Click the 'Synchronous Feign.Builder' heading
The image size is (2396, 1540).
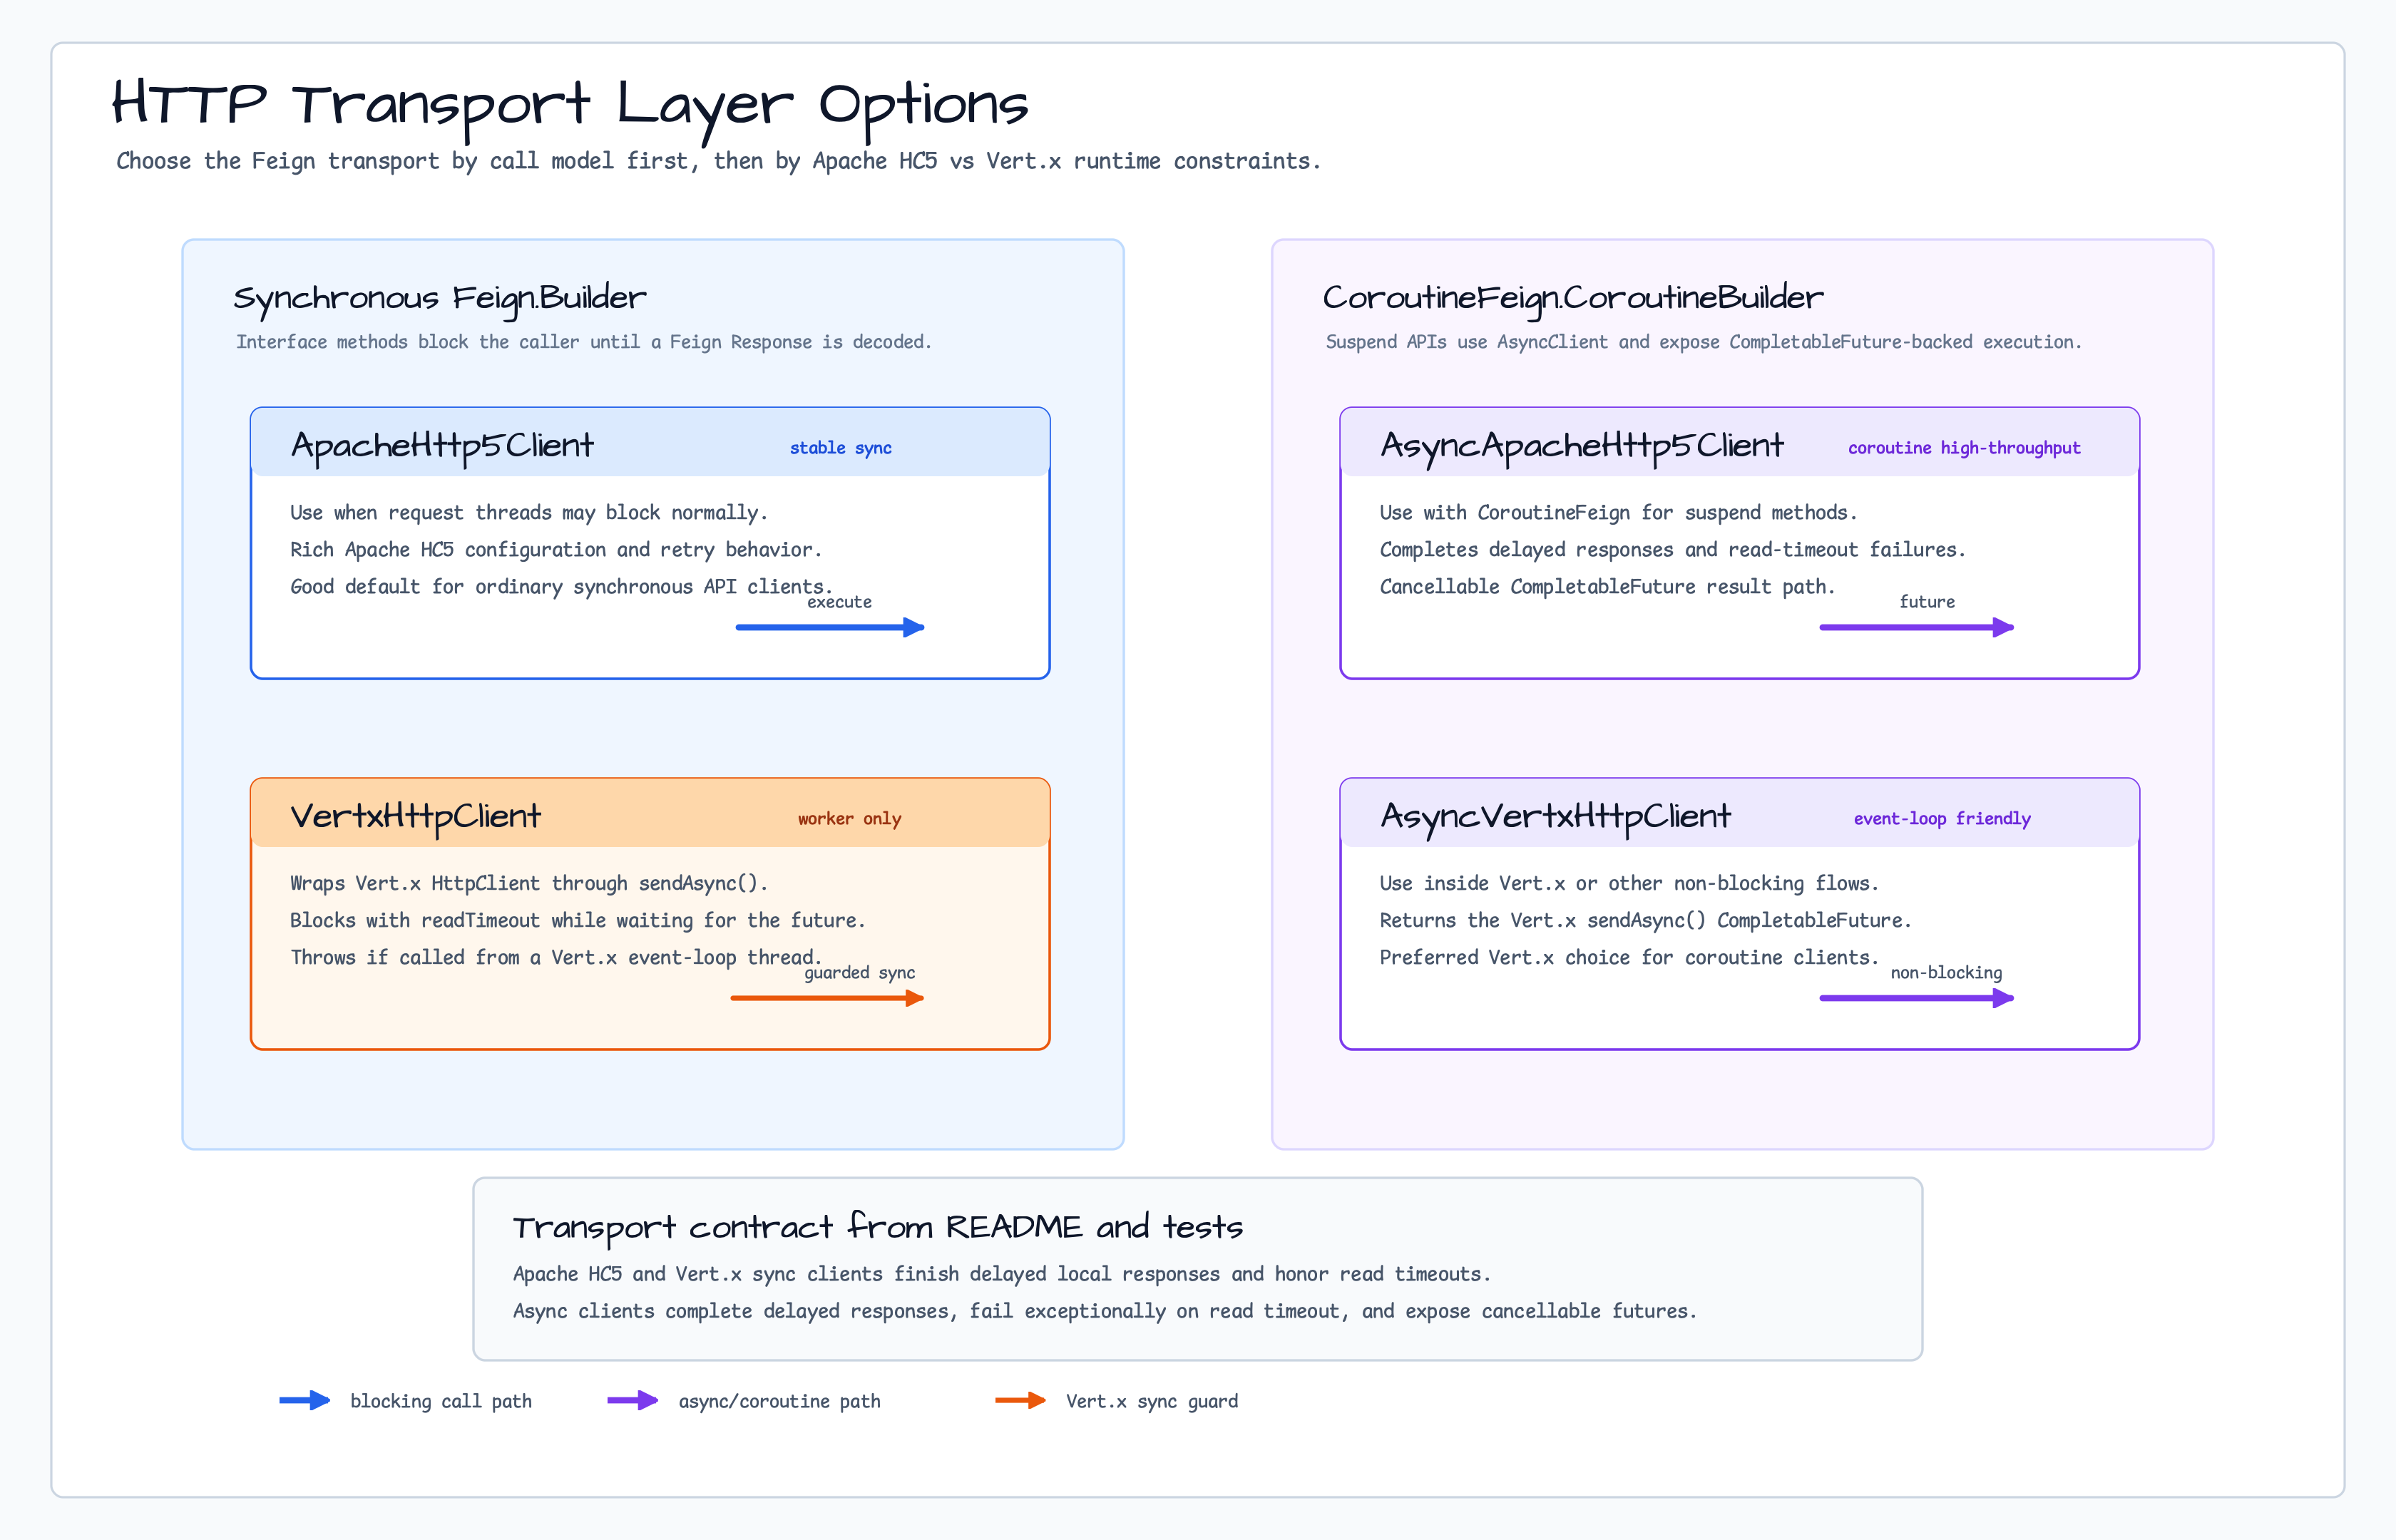click(x=440, y=298)
